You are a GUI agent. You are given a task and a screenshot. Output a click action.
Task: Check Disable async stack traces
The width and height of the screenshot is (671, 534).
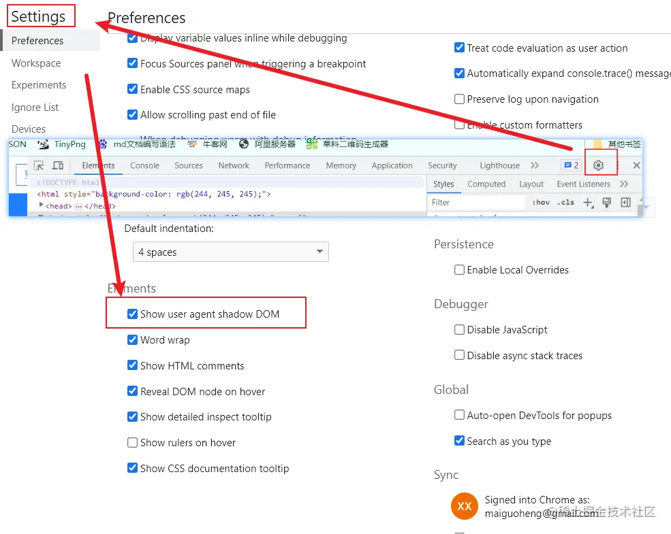coord(459,355)
